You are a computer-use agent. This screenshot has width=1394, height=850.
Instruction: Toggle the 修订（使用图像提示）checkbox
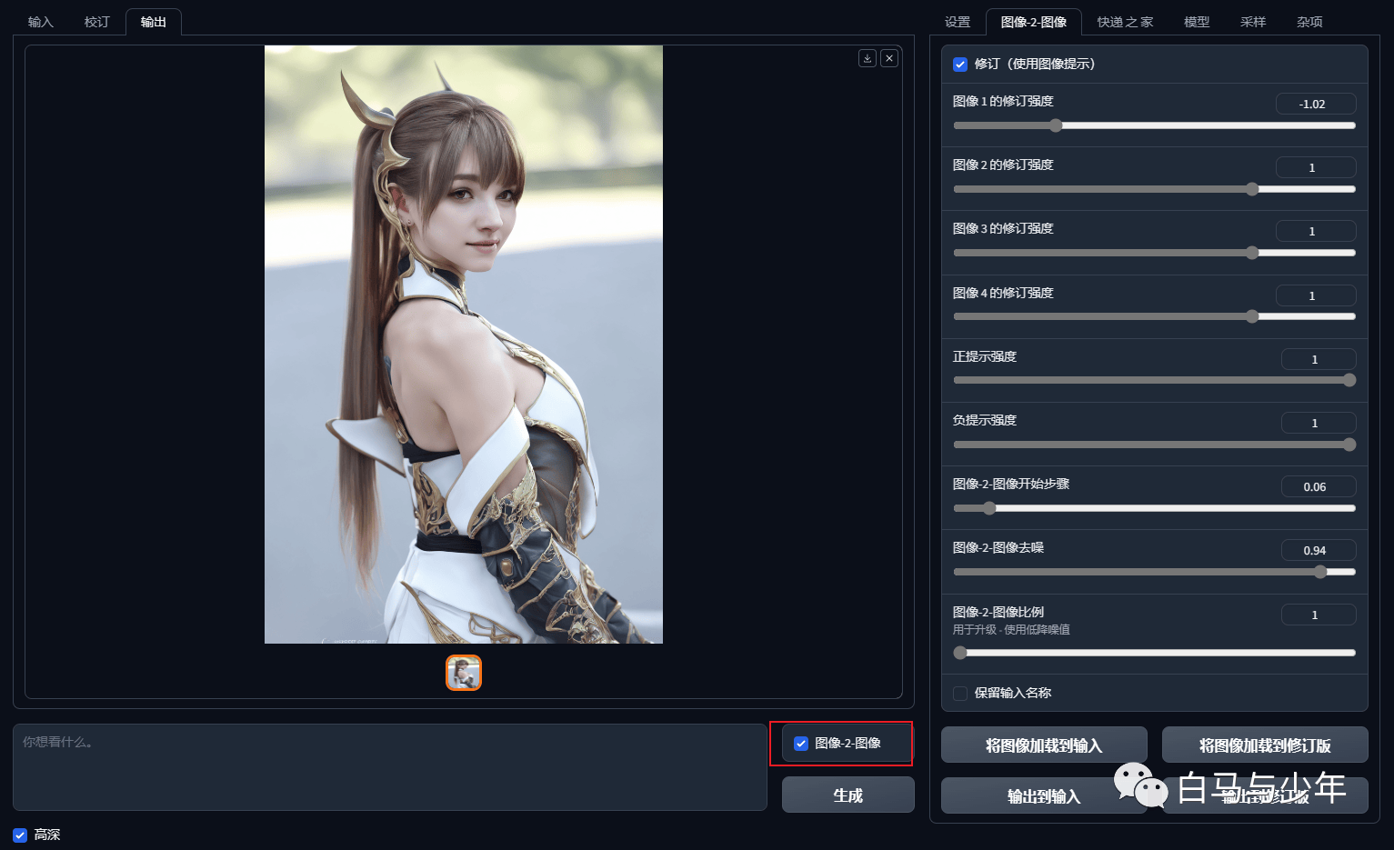point(960,65)
